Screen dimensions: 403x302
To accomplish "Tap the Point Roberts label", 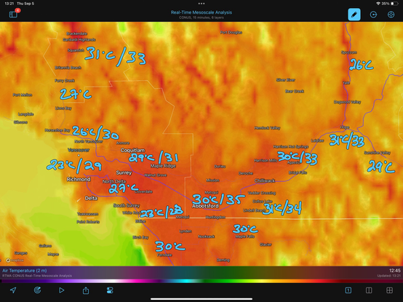I will tap(88, 221).
